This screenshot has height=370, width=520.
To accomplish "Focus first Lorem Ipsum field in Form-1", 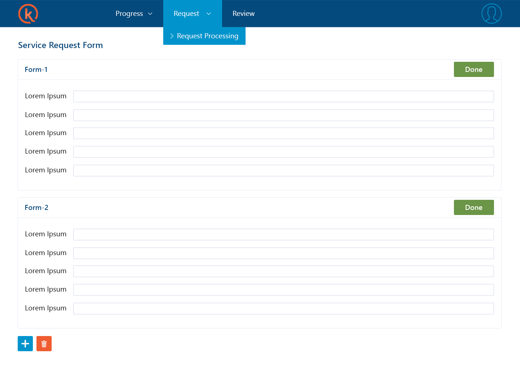I will point(283,96).
